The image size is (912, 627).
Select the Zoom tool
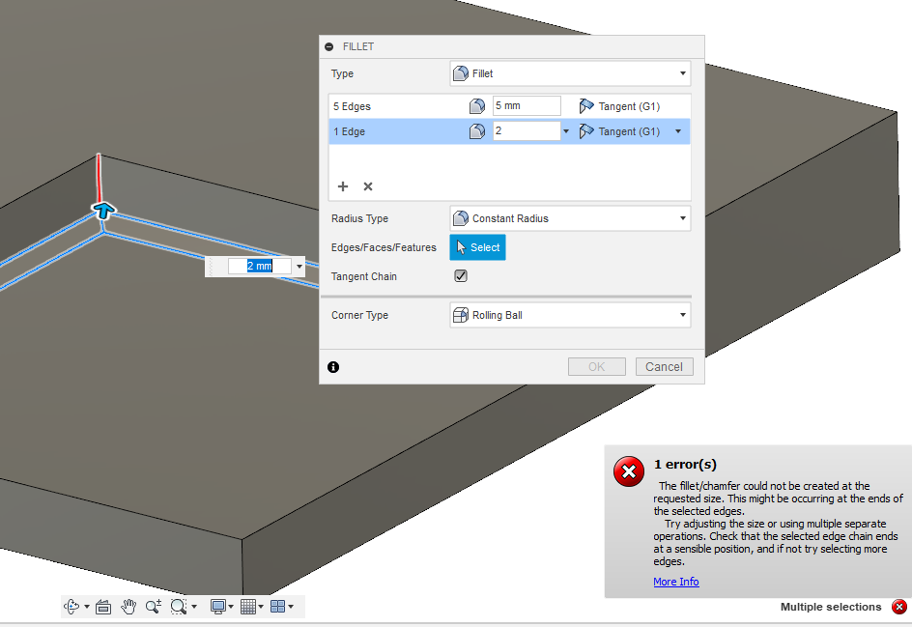[x=153, y=606]
